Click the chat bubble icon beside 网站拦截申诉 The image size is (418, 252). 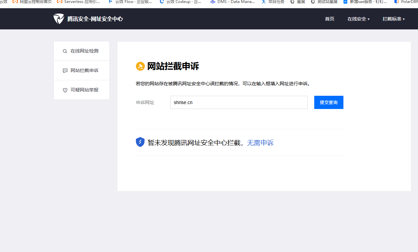(65, 71)
